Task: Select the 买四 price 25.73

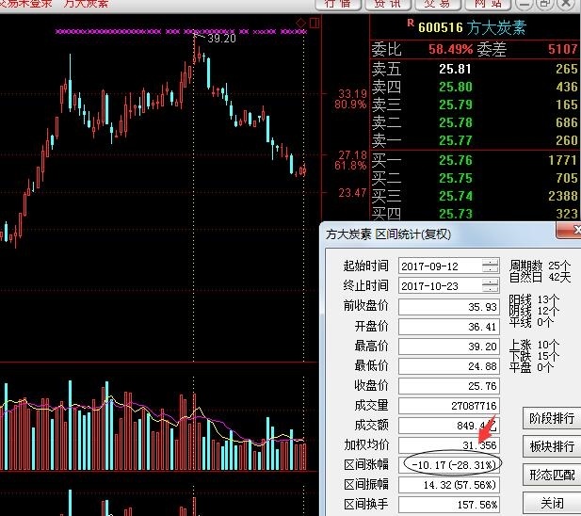Action: coord(456,214)
